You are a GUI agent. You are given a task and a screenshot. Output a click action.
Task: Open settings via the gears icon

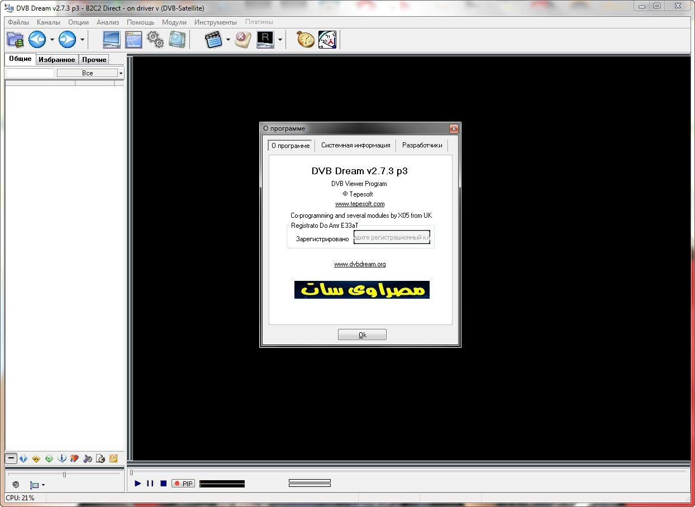click(155, 40)
